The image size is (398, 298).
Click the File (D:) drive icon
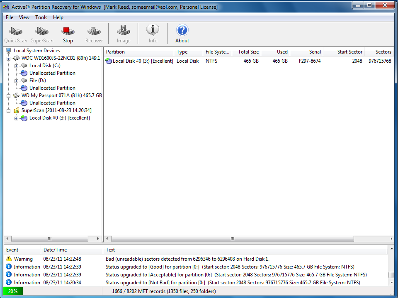point(24,81)
